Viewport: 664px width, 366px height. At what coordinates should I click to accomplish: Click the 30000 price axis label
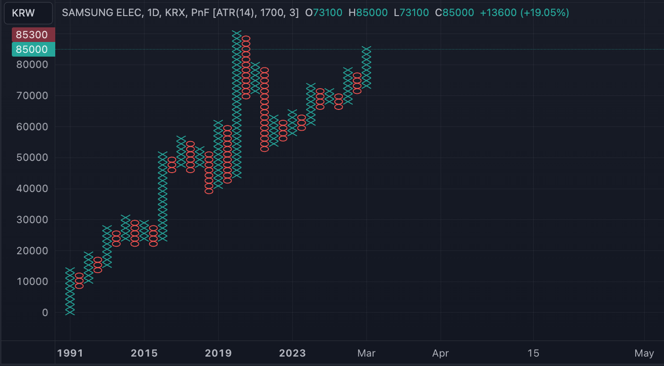[32, 219]
